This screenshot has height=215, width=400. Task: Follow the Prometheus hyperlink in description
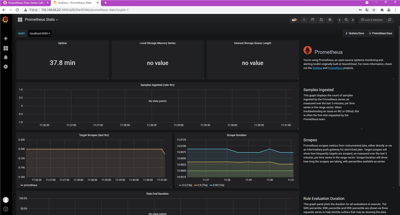point(335,68)
